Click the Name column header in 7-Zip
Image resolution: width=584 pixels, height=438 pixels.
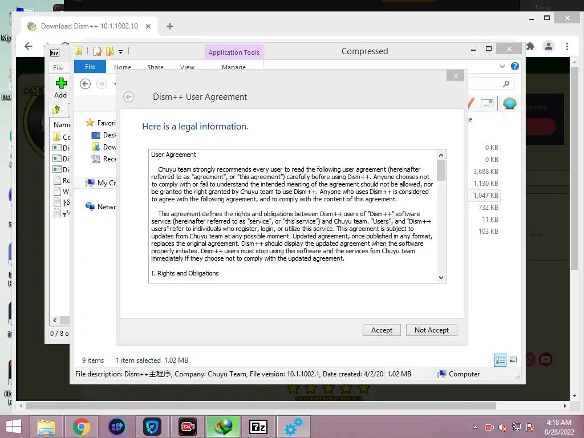62,125
